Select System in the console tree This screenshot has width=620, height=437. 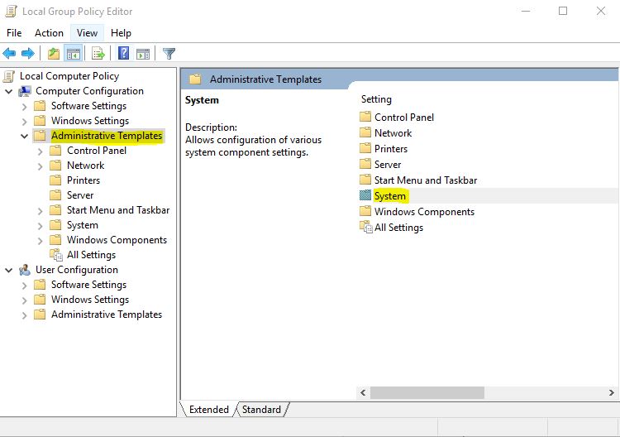[82, 225]
